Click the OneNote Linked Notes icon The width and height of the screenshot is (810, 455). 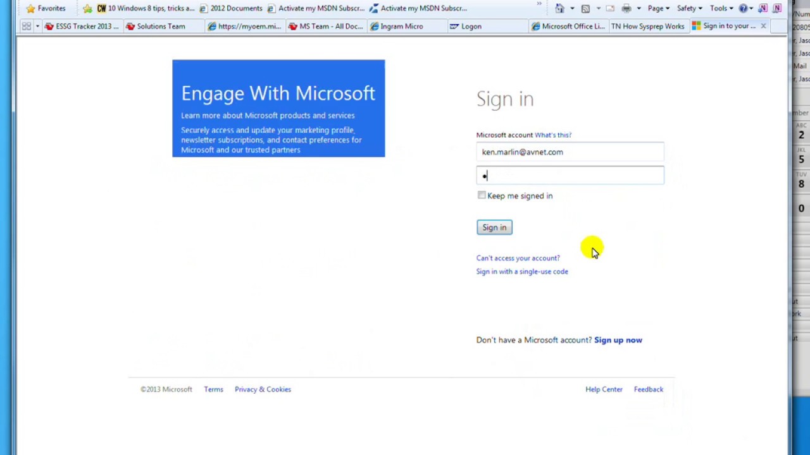coord(777,8)
